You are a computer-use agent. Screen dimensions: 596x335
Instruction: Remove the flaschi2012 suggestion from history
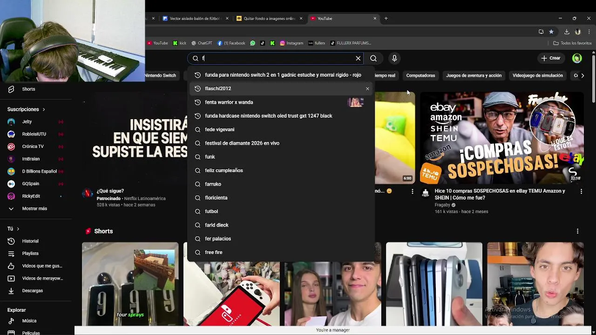(x=367, y=88)
